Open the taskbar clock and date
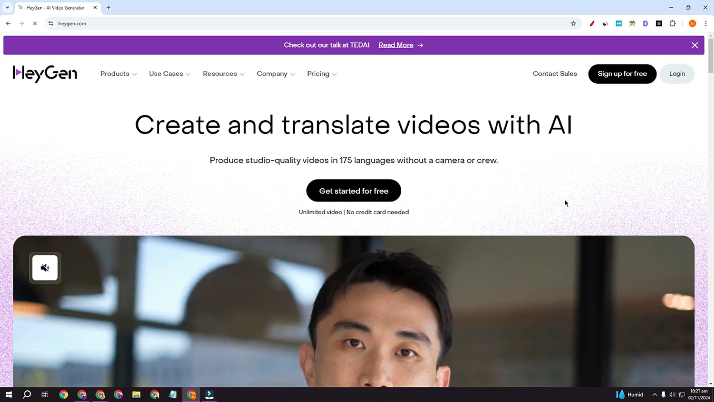Screen dimensions: 714x402 point(699,395)
